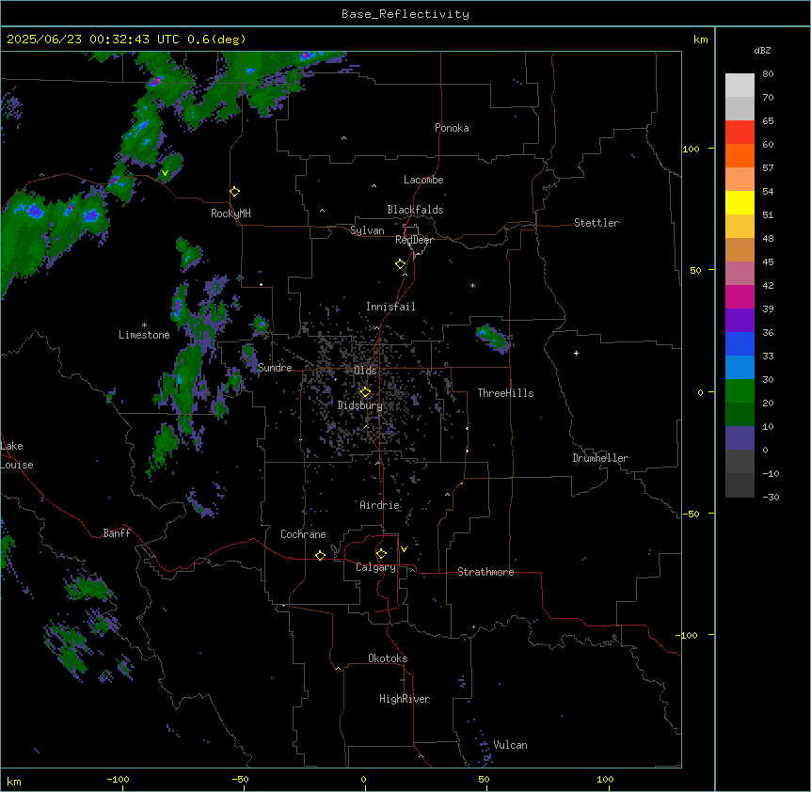
Task: Click the Olds label
Action: tap(365, 371)
